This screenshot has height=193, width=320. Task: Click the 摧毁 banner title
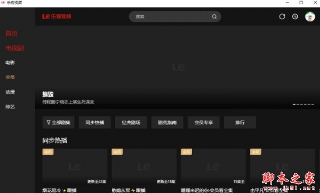(x=48, y=94)
